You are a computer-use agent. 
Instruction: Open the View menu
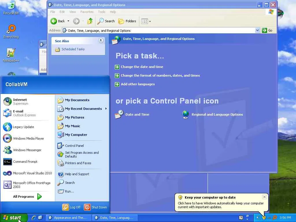click(x=73, y=12)
